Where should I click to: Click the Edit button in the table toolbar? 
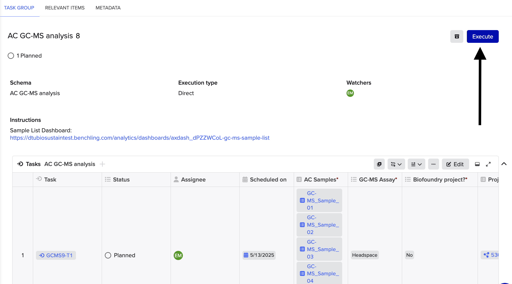(x=455, y=164)
